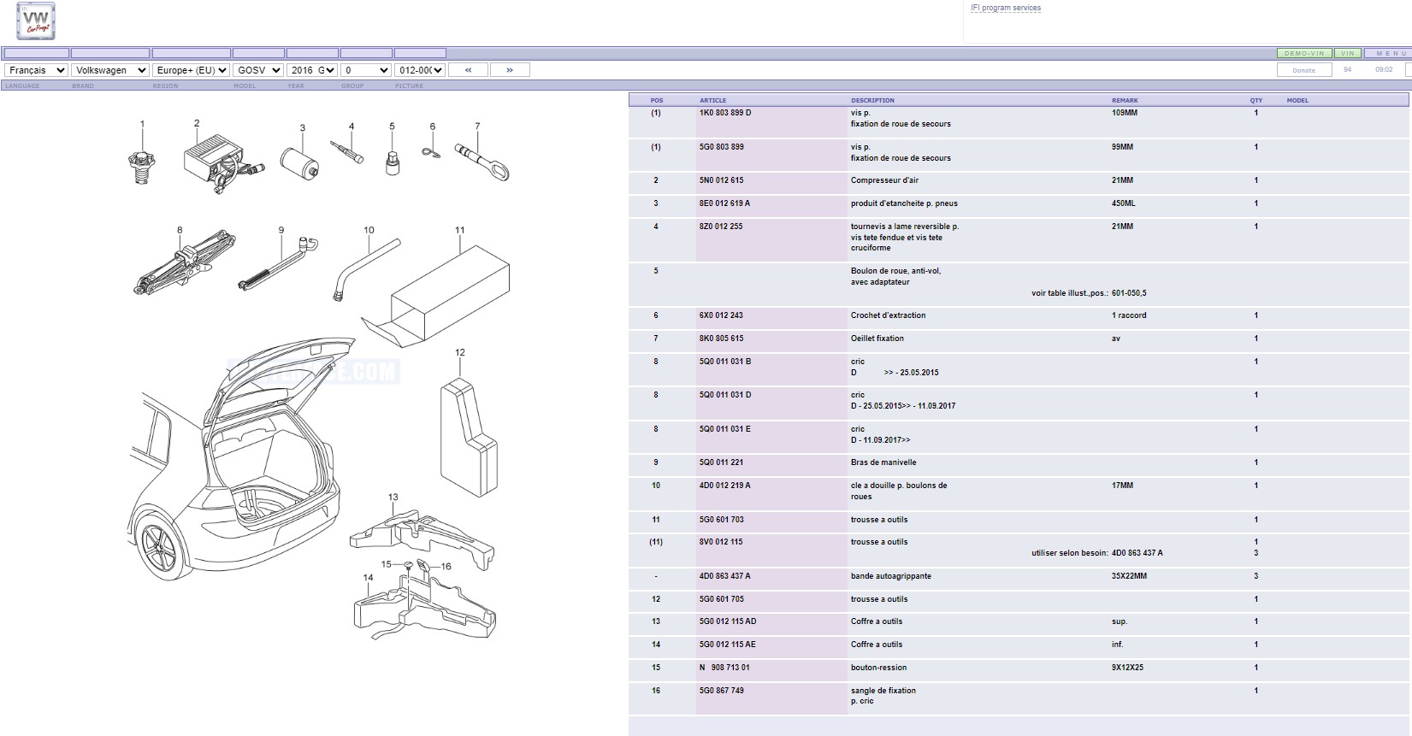This screenshot has height=736, width=1412.
Task: Click the foam tool kit illustration numbered 12
Action: pyautogui.click(x=468, y=437)
